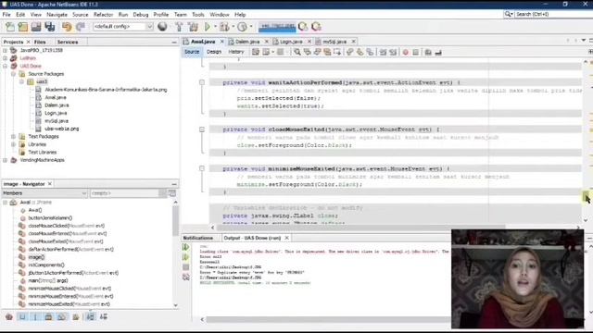The height and width of the screenshot is (333, 593).
Task: Expand the Libraries node
Action: click(13, 144)
